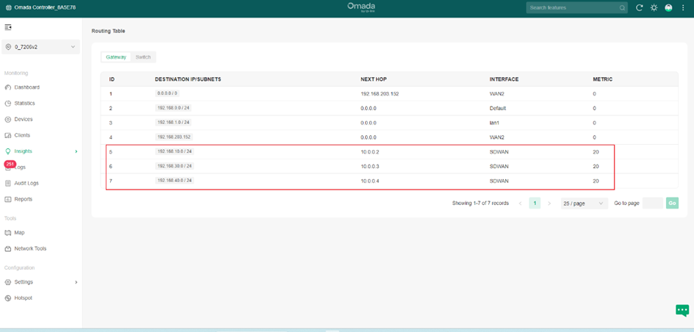
Task: Open the green chat support bubble
Action: tap(682, 310)
